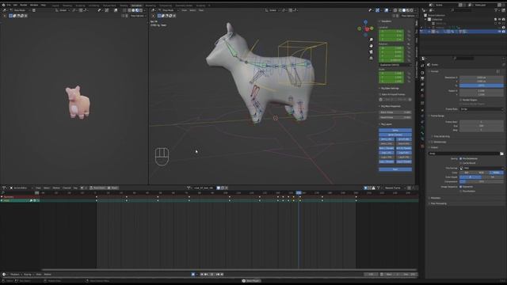
Task: Toggle File Extensions checkbox
Action: (x=461, y=158)
